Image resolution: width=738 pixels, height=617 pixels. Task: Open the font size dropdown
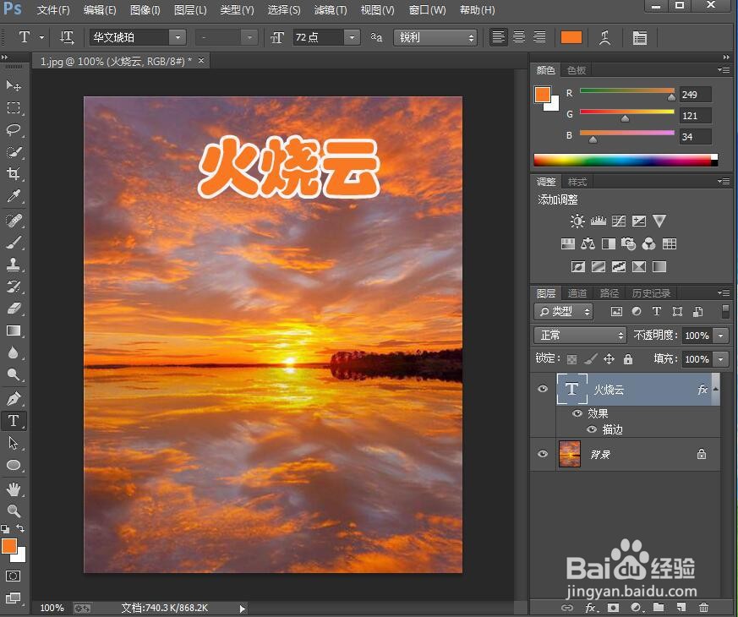pos(352,37)
